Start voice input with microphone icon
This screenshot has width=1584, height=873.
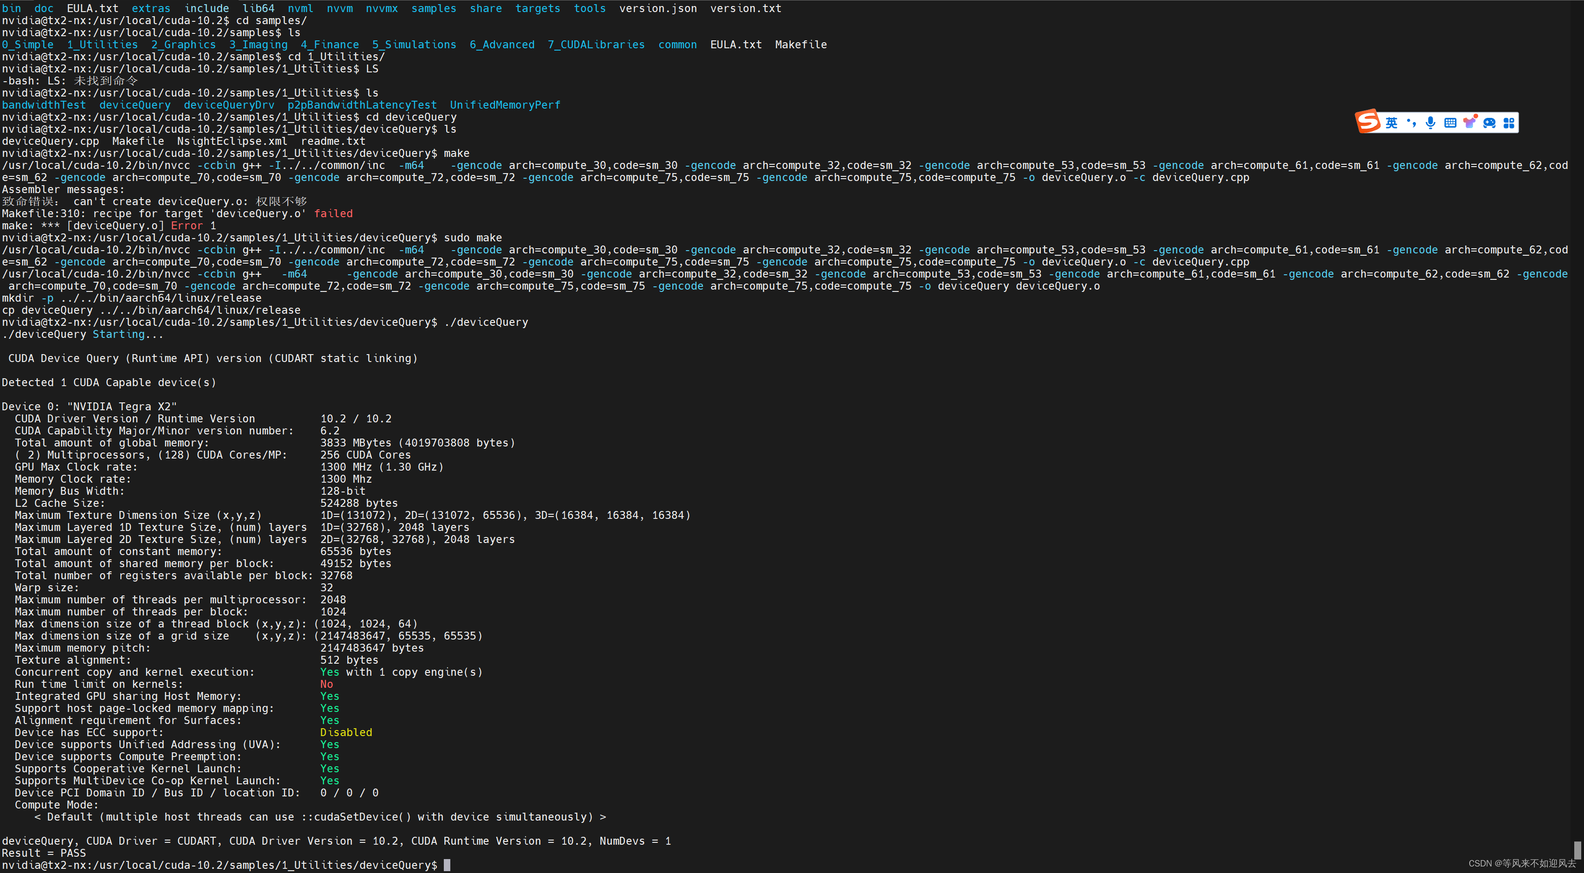(x=1431, y=123)
